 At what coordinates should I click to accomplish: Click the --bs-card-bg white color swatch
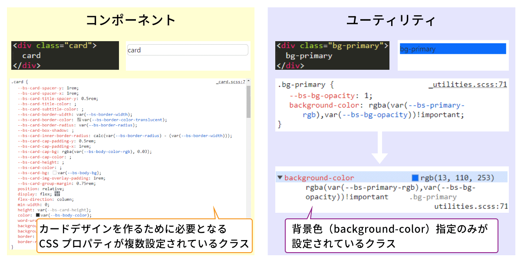55,172
